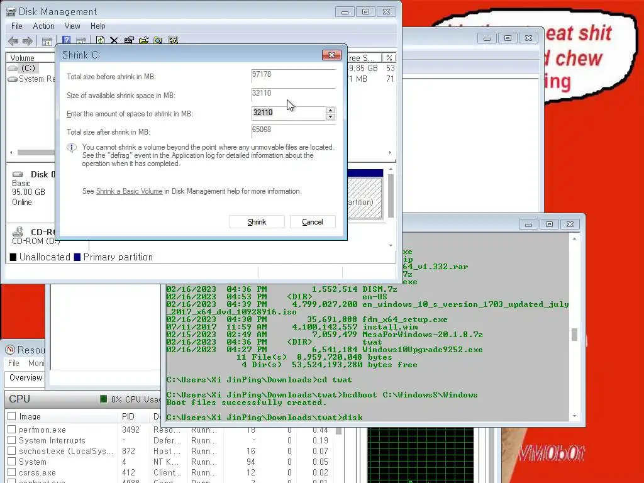Open the File menu in Disk Management
The height and width of the screenshot is (483, 644).
click(x=17, y=26)
